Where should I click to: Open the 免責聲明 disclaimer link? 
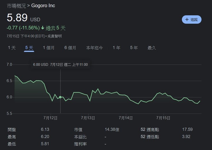coord(54,36)
